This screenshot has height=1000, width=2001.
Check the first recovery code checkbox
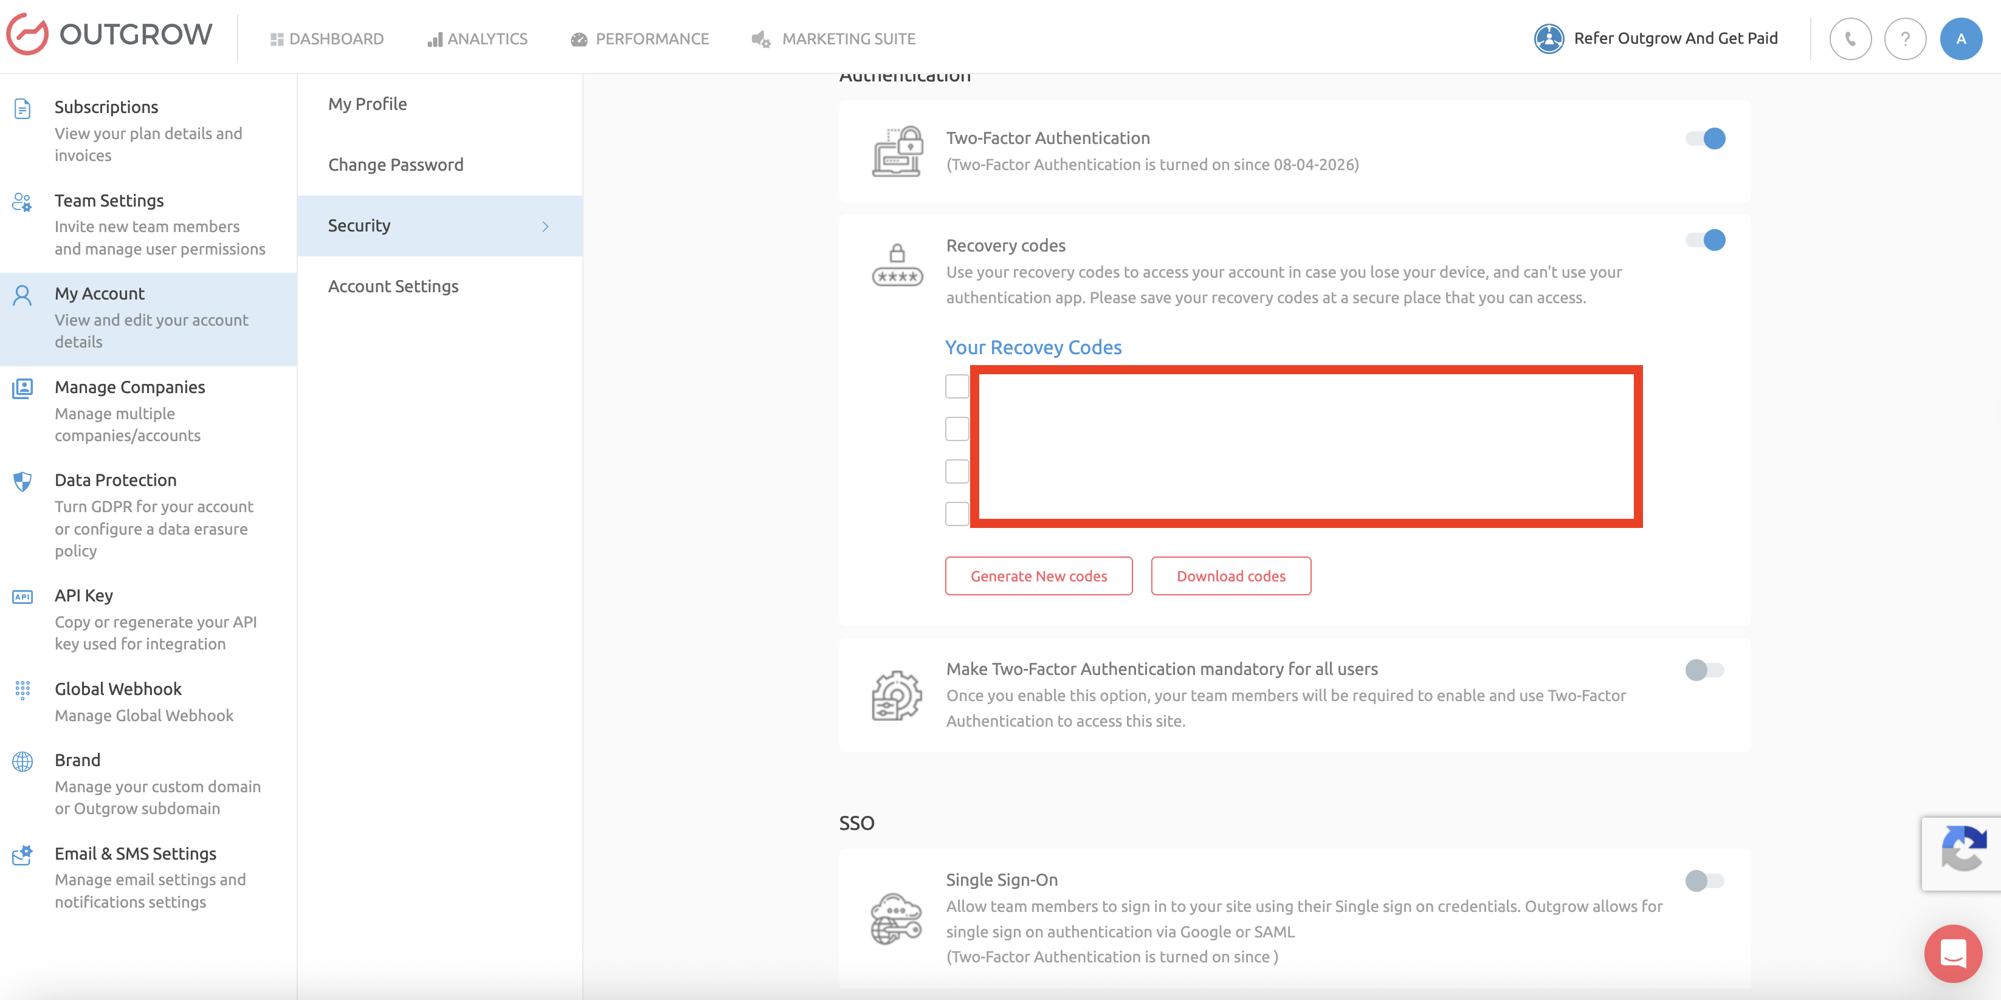coord(956,386)
